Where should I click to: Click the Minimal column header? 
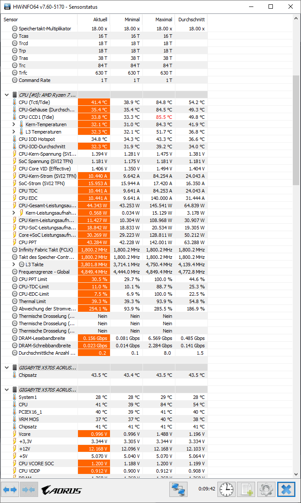tap(126, 20)
